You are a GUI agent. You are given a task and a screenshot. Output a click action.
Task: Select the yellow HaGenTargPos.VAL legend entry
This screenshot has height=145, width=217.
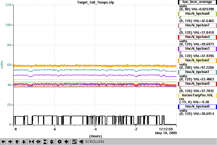point(197,96)
